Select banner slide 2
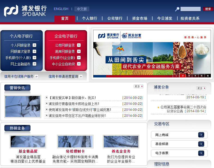The image size is (214, 168). click(x=183, y=76)
